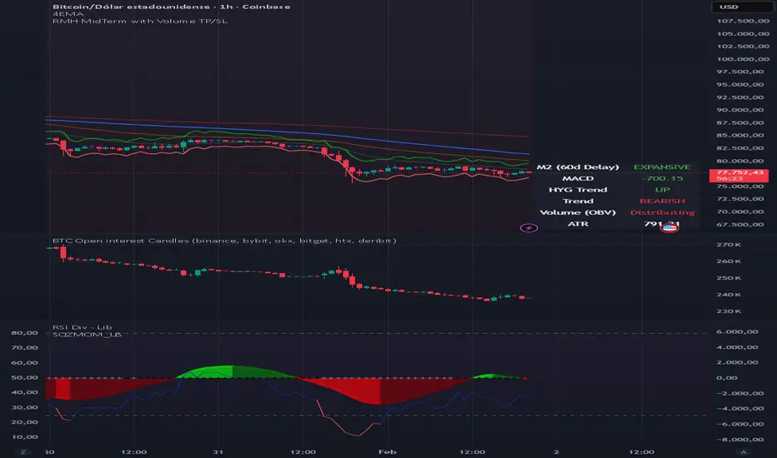Click 4.000,00 on the momentum axis

[737, 347]
